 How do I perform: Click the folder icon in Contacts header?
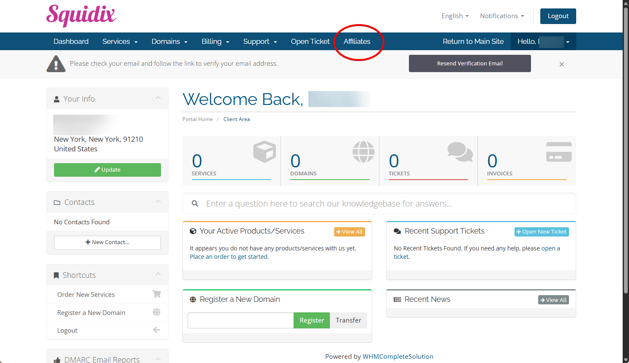tap(57, 203)
